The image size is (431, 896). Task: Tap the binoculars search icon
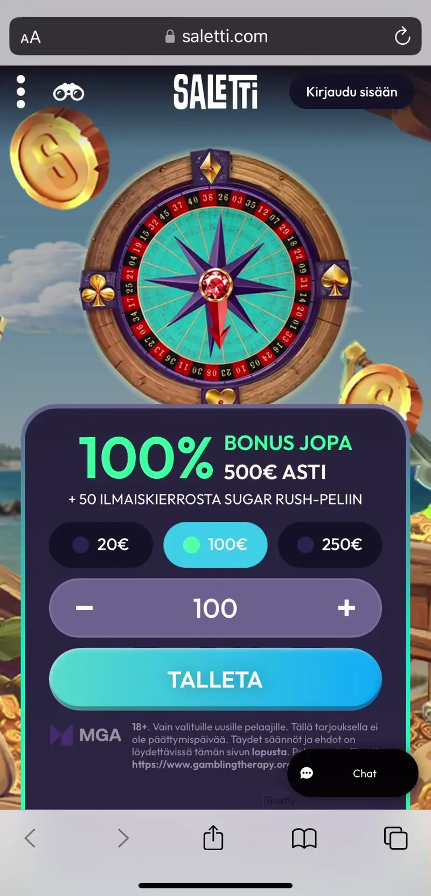(x=68, y=93)
